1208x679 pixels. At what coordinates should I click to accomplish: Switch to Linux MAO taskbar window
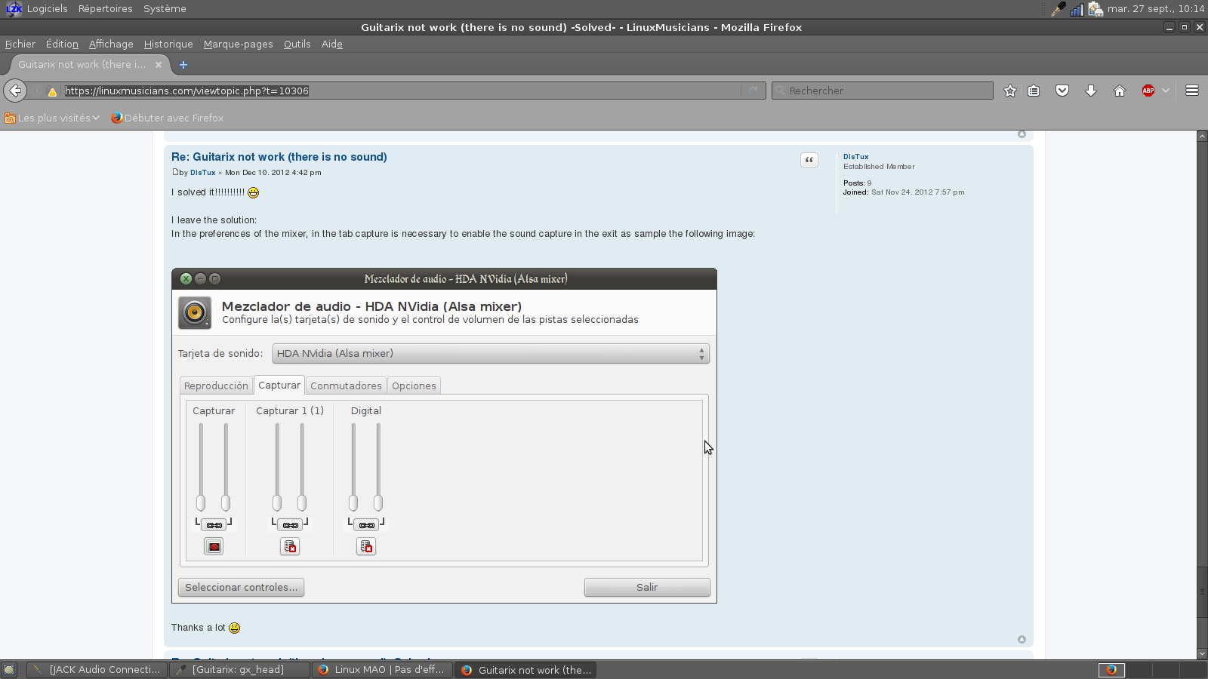[382, 670]
